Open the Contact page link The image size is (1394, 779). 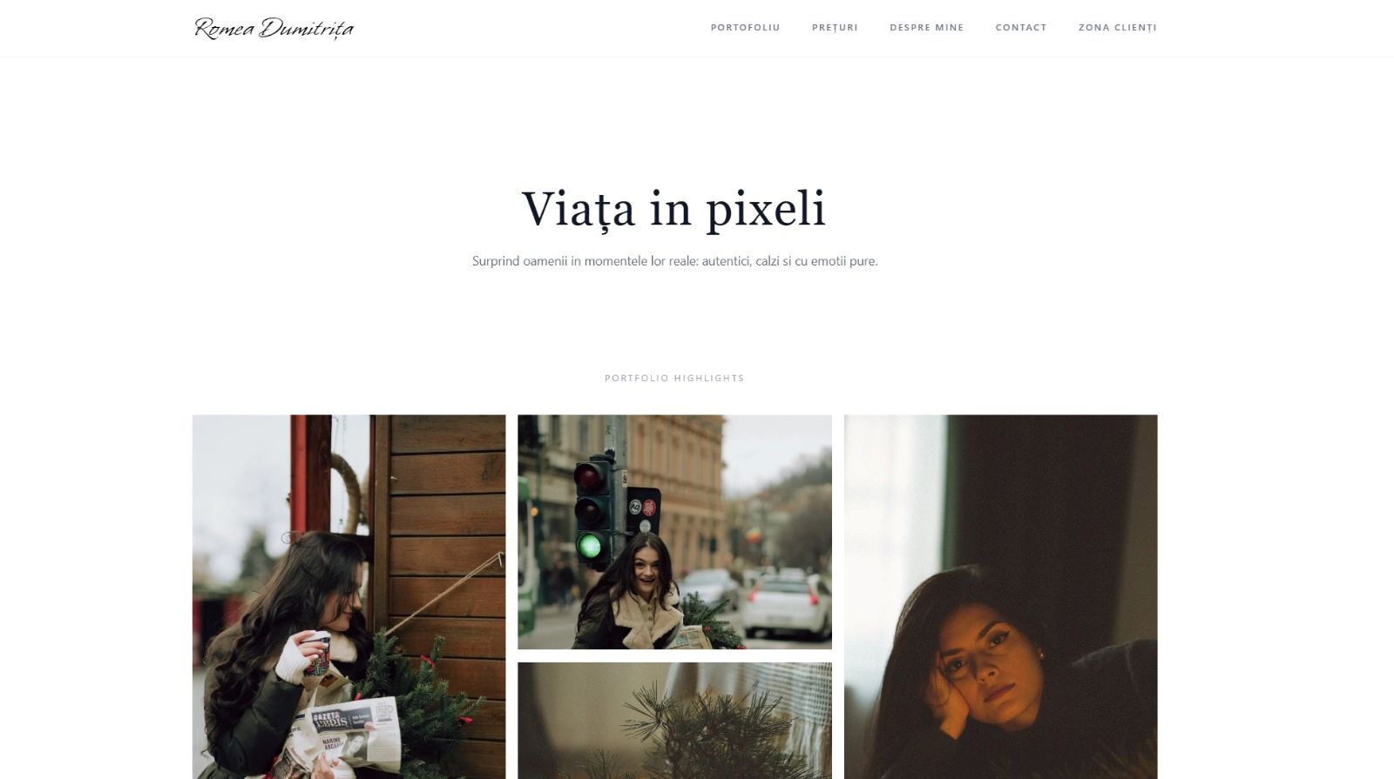click(1021, 27)
